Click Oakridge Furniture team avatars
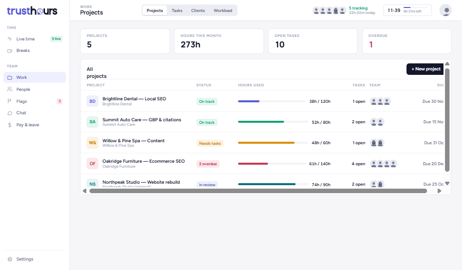The height and width of the screenshot is (270, 462). (x=383, y=164)
